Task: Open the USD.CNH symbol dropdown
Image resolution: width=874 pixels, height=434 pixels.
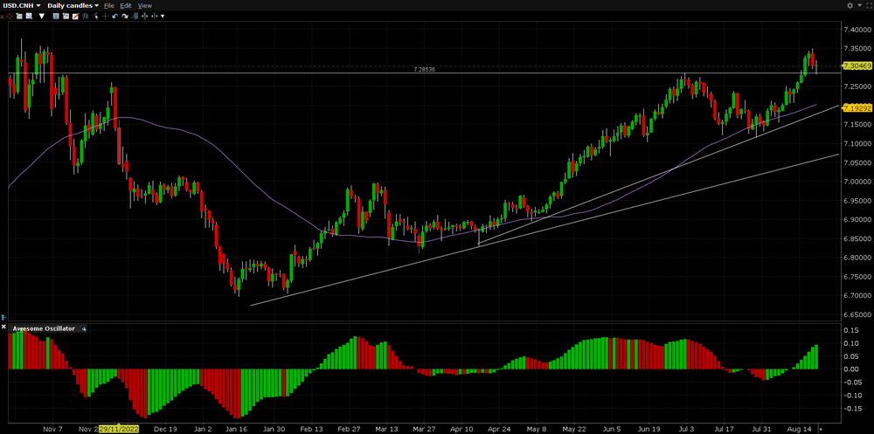Action: click(x=20, y=5)
